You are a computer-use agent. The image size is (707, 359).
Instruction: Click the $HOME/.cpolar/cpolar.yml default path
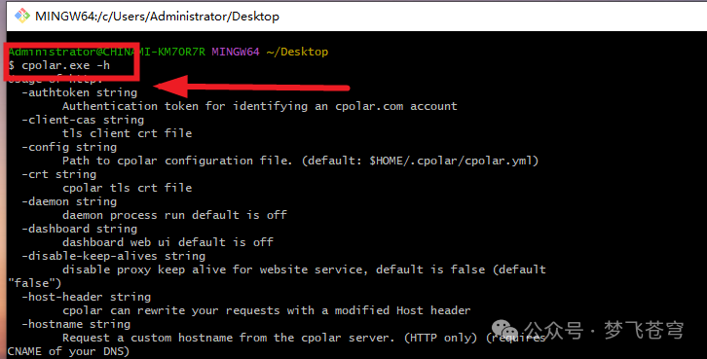click(451, 161)
